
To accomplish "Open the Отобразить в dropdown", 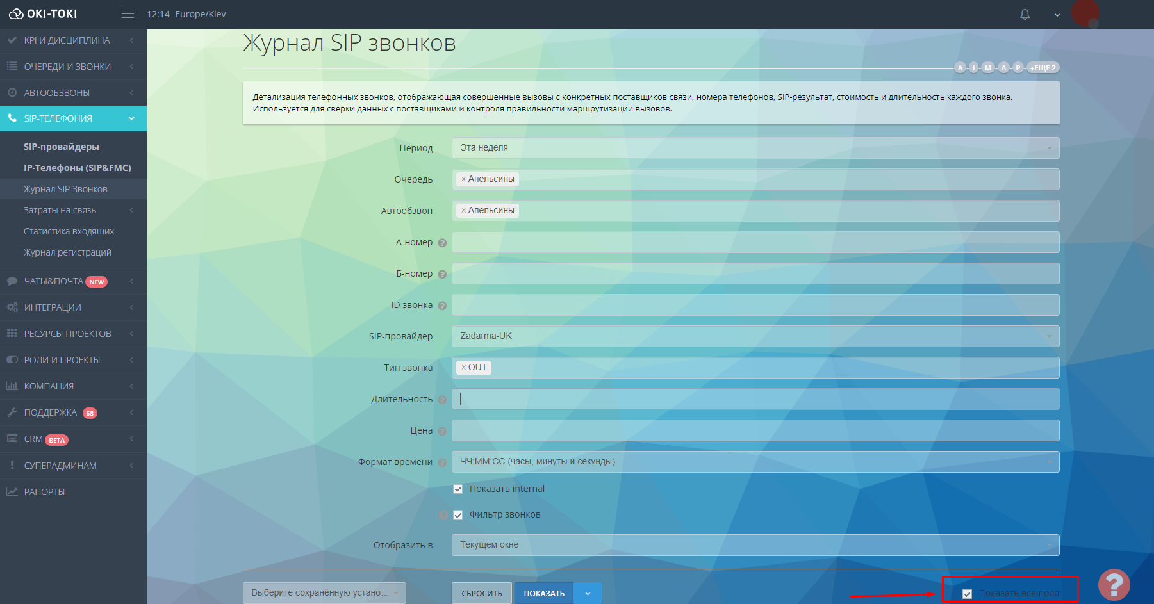I will click(755, 545).
